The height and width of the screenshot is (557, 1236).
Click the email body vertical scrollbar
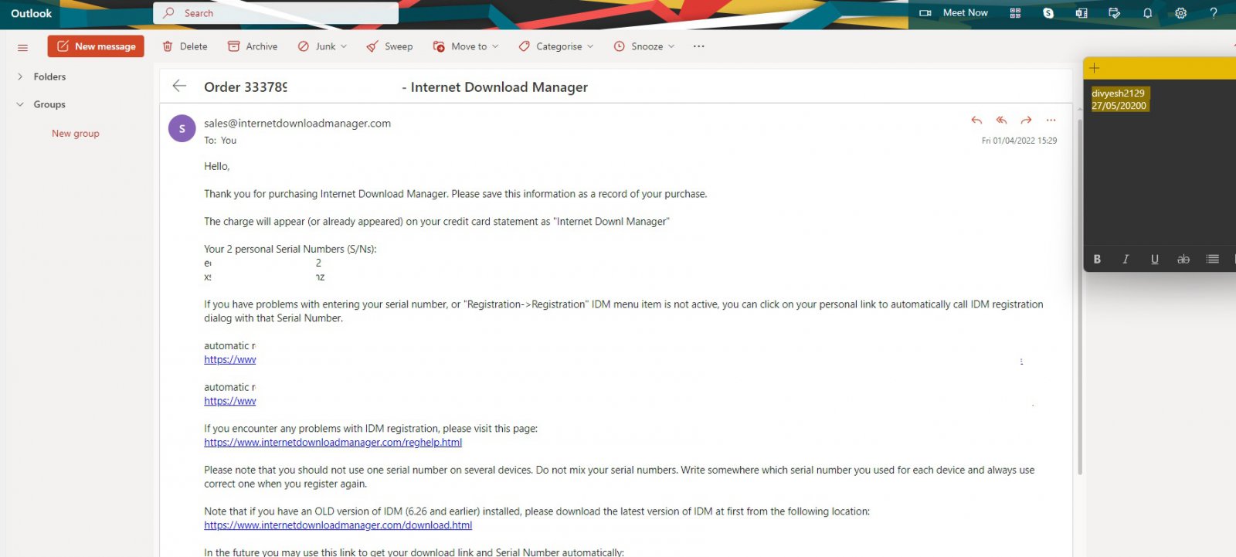coord(1079,309)
